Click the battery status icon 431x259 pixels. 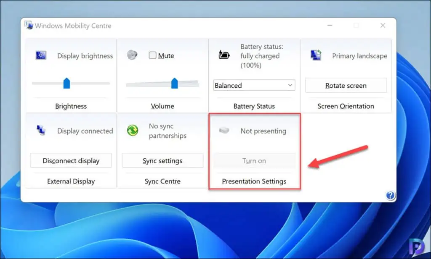pyautogui.click(x=224, y=55)
